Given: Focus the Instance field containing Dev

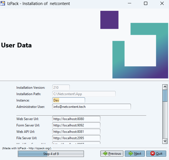Looking at the screenshot, I should [x=69, y=100].
